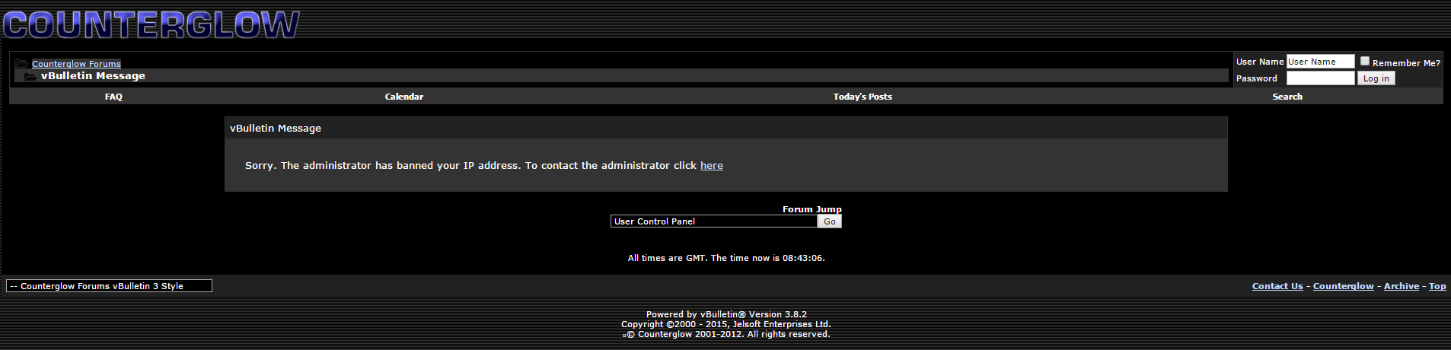The image size is (1451, 350).
Task: Open the FAQ menu item
Action: click(113, 97)
